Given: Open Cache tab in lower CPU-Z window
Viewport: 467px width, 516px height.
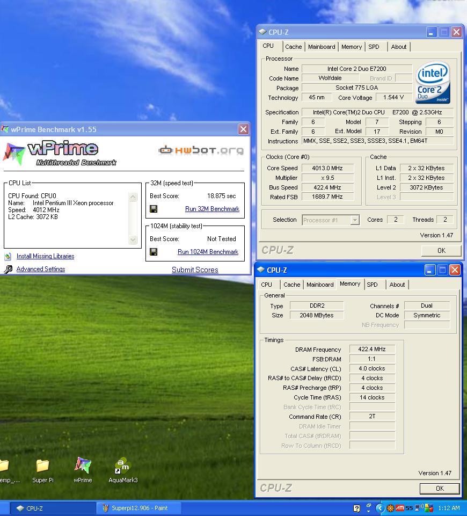Looking at the screenshot, I should pos(291,285).
